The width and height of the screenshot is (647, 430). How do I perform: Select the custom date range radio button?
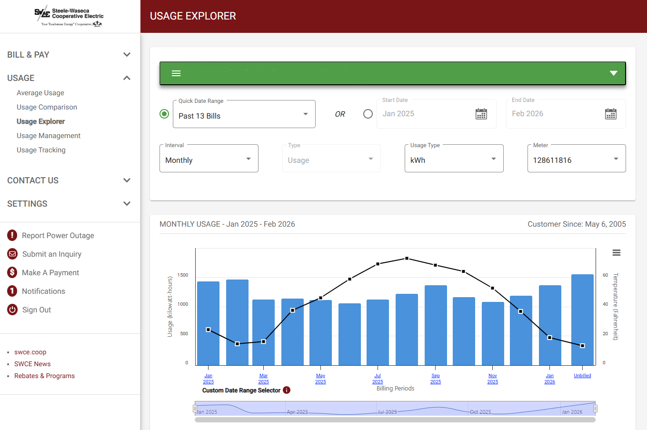point(368,114)
